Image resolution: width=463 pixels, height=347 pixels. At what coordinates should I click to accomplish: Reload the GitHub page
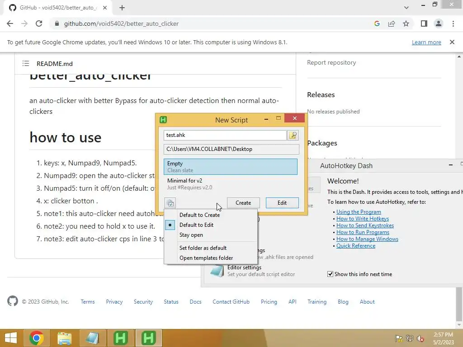pyautogui.click(x=39, y=23)
